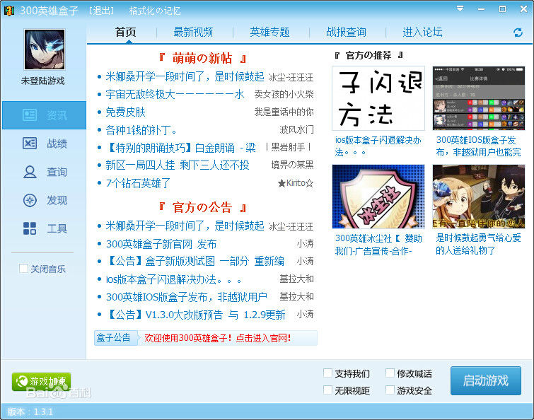Select the 资讯 sidebar icon
The image size is (534, 420).
click(30, 115)
